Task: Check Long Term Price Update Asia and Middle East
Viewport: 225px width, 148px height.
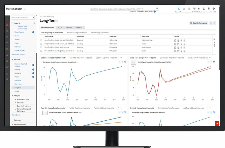Action: [41, 40]
